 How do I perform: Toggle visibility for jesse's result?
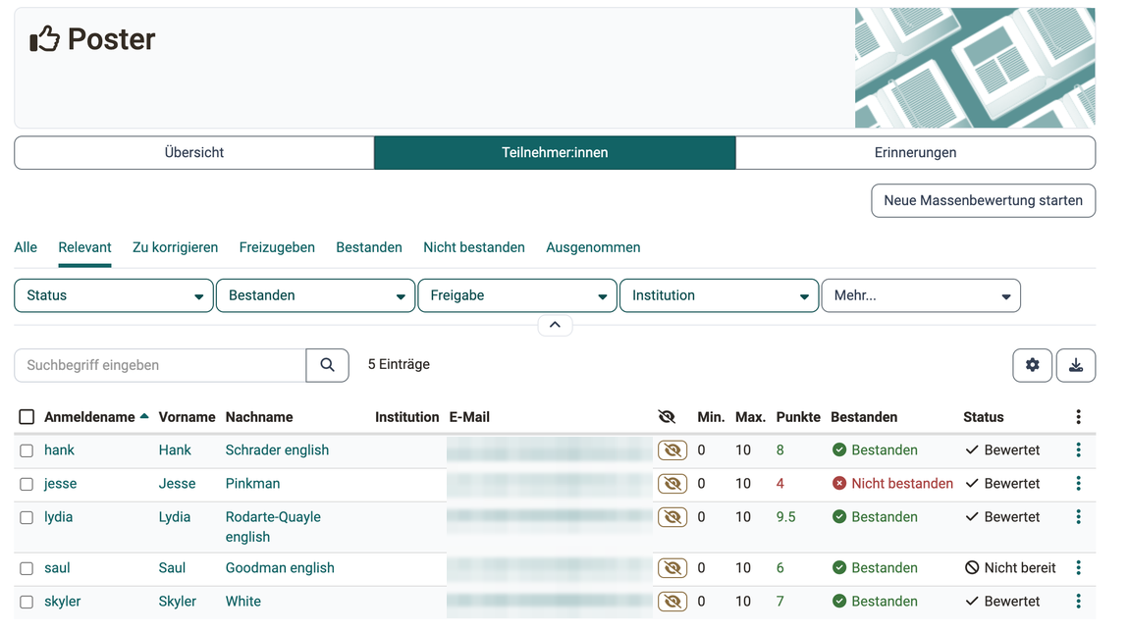coord(672,483)
